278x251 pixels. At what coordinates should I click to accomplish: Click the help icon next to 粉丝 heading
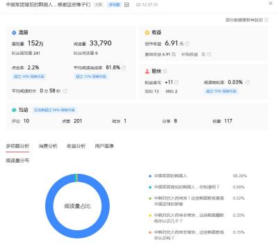click(x=165, y=71)
